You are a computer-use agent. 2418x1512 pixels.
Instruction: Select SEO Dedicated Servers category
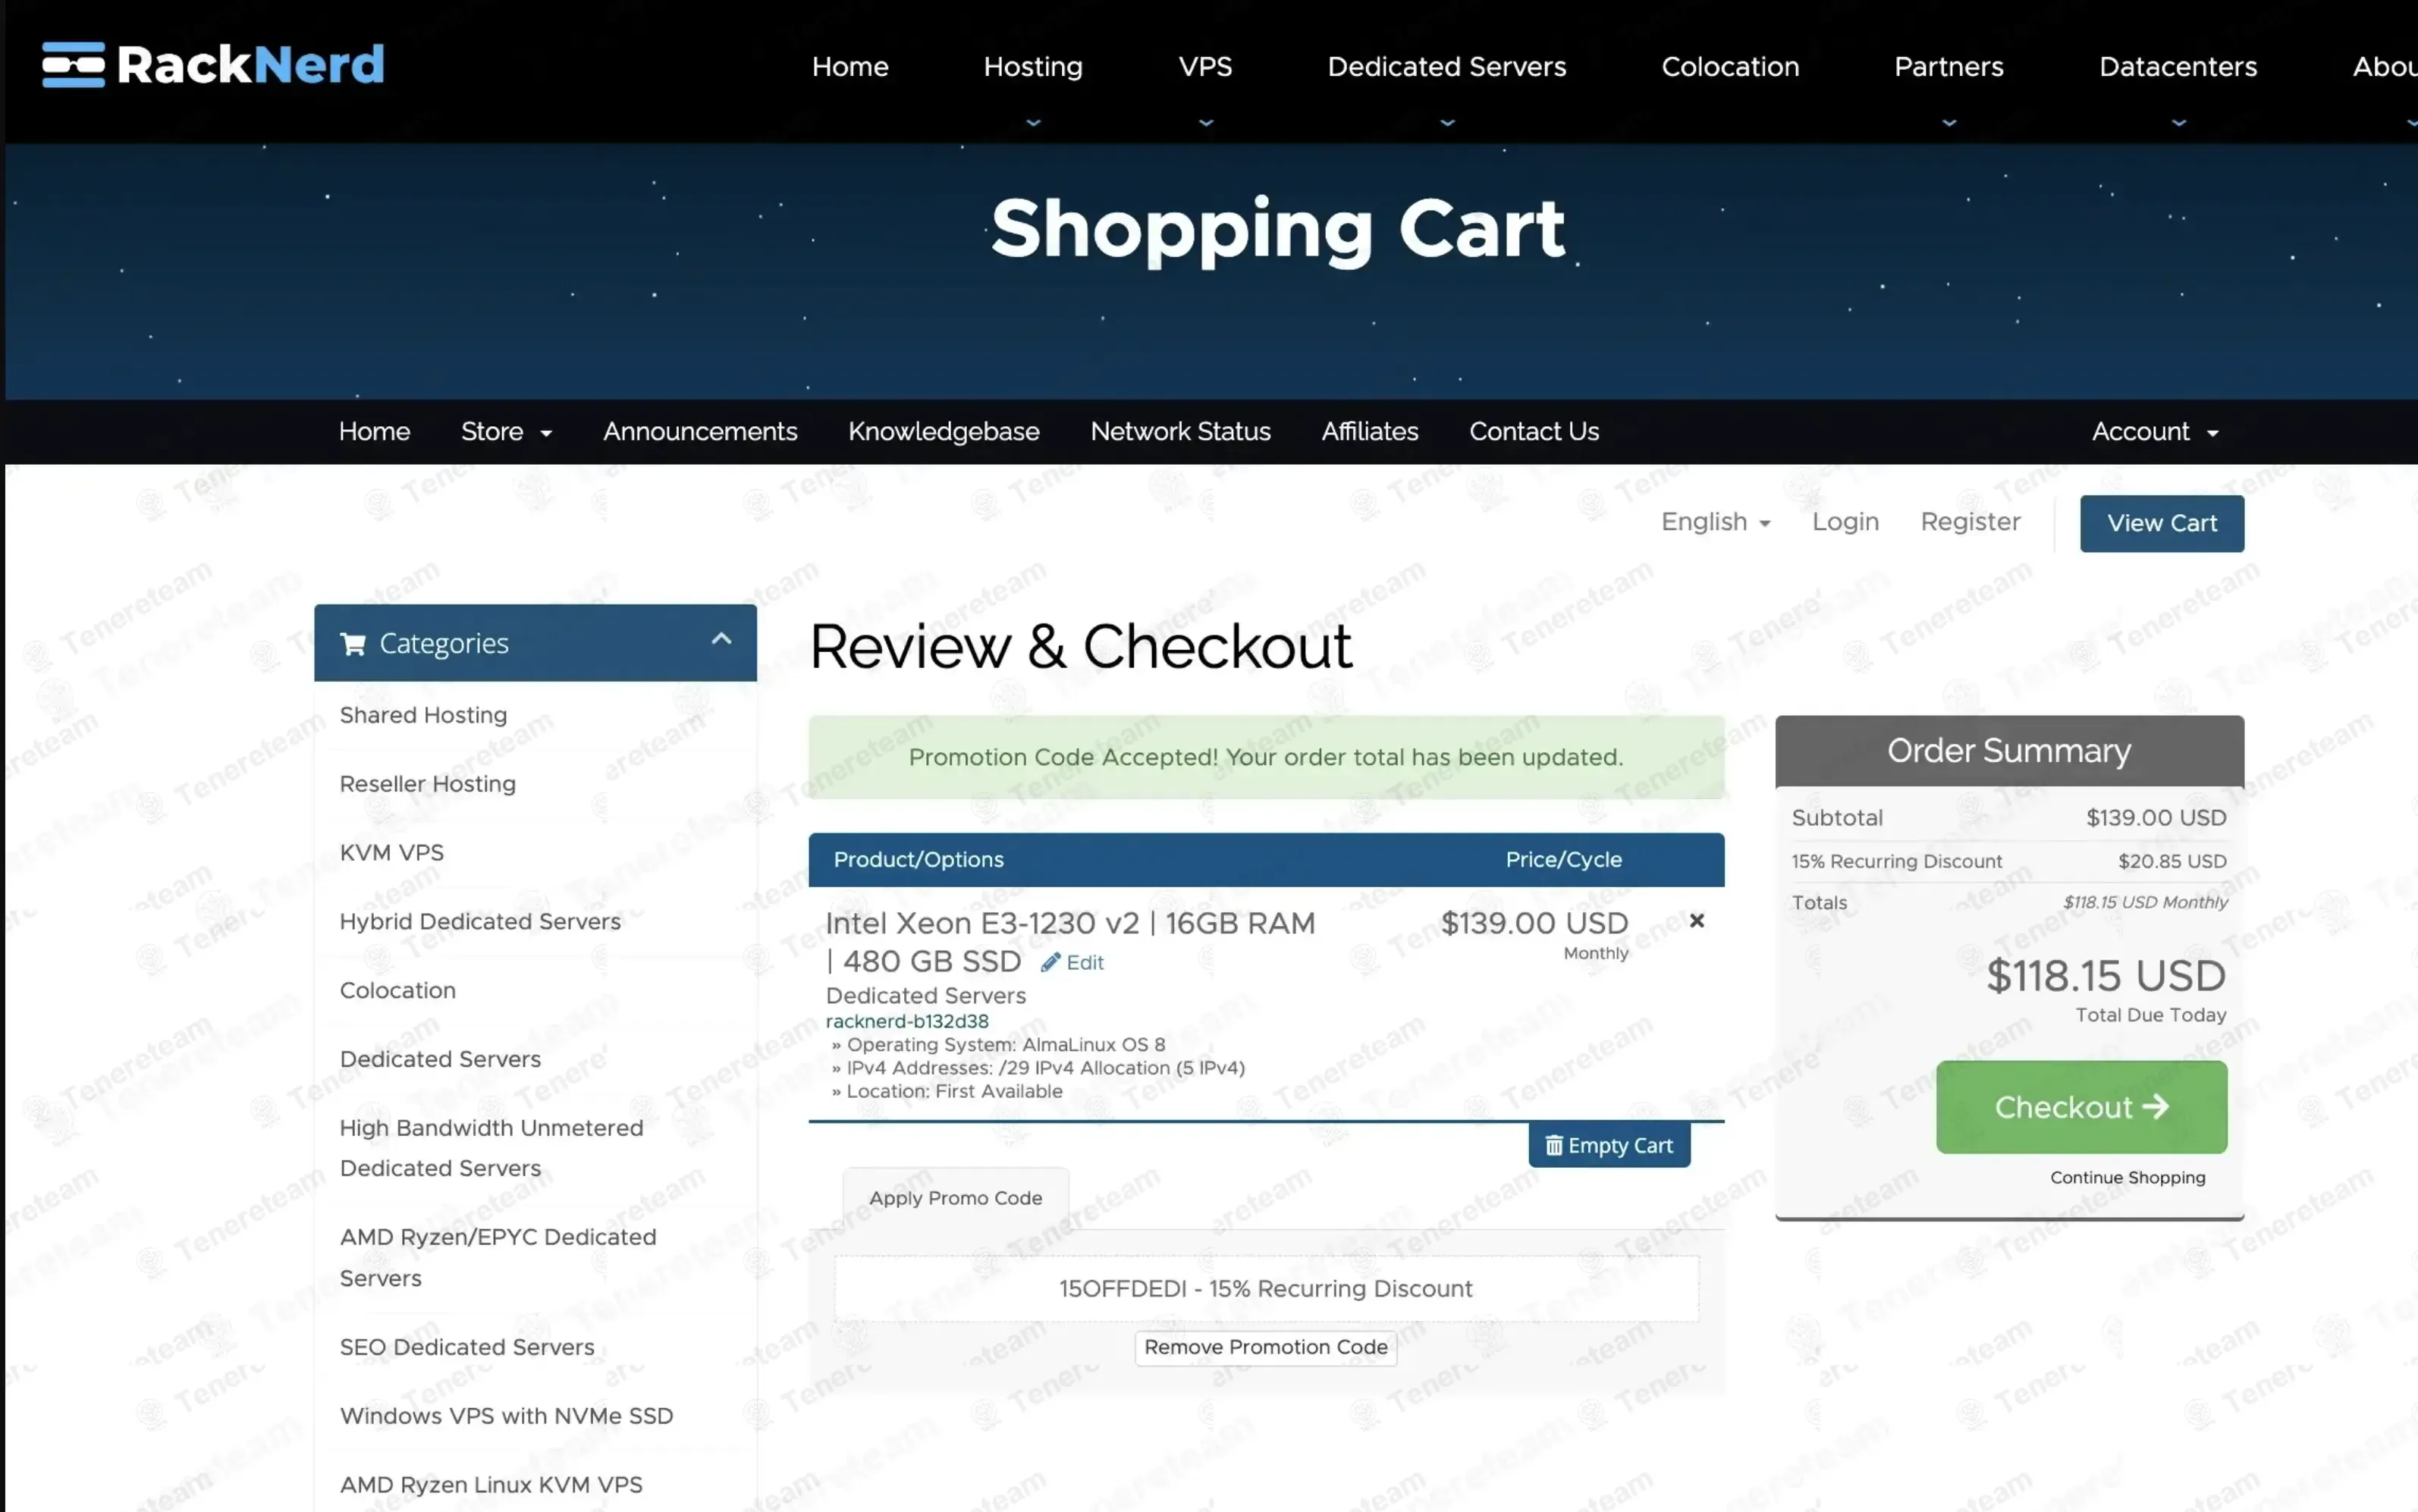tap(467, 1347)
